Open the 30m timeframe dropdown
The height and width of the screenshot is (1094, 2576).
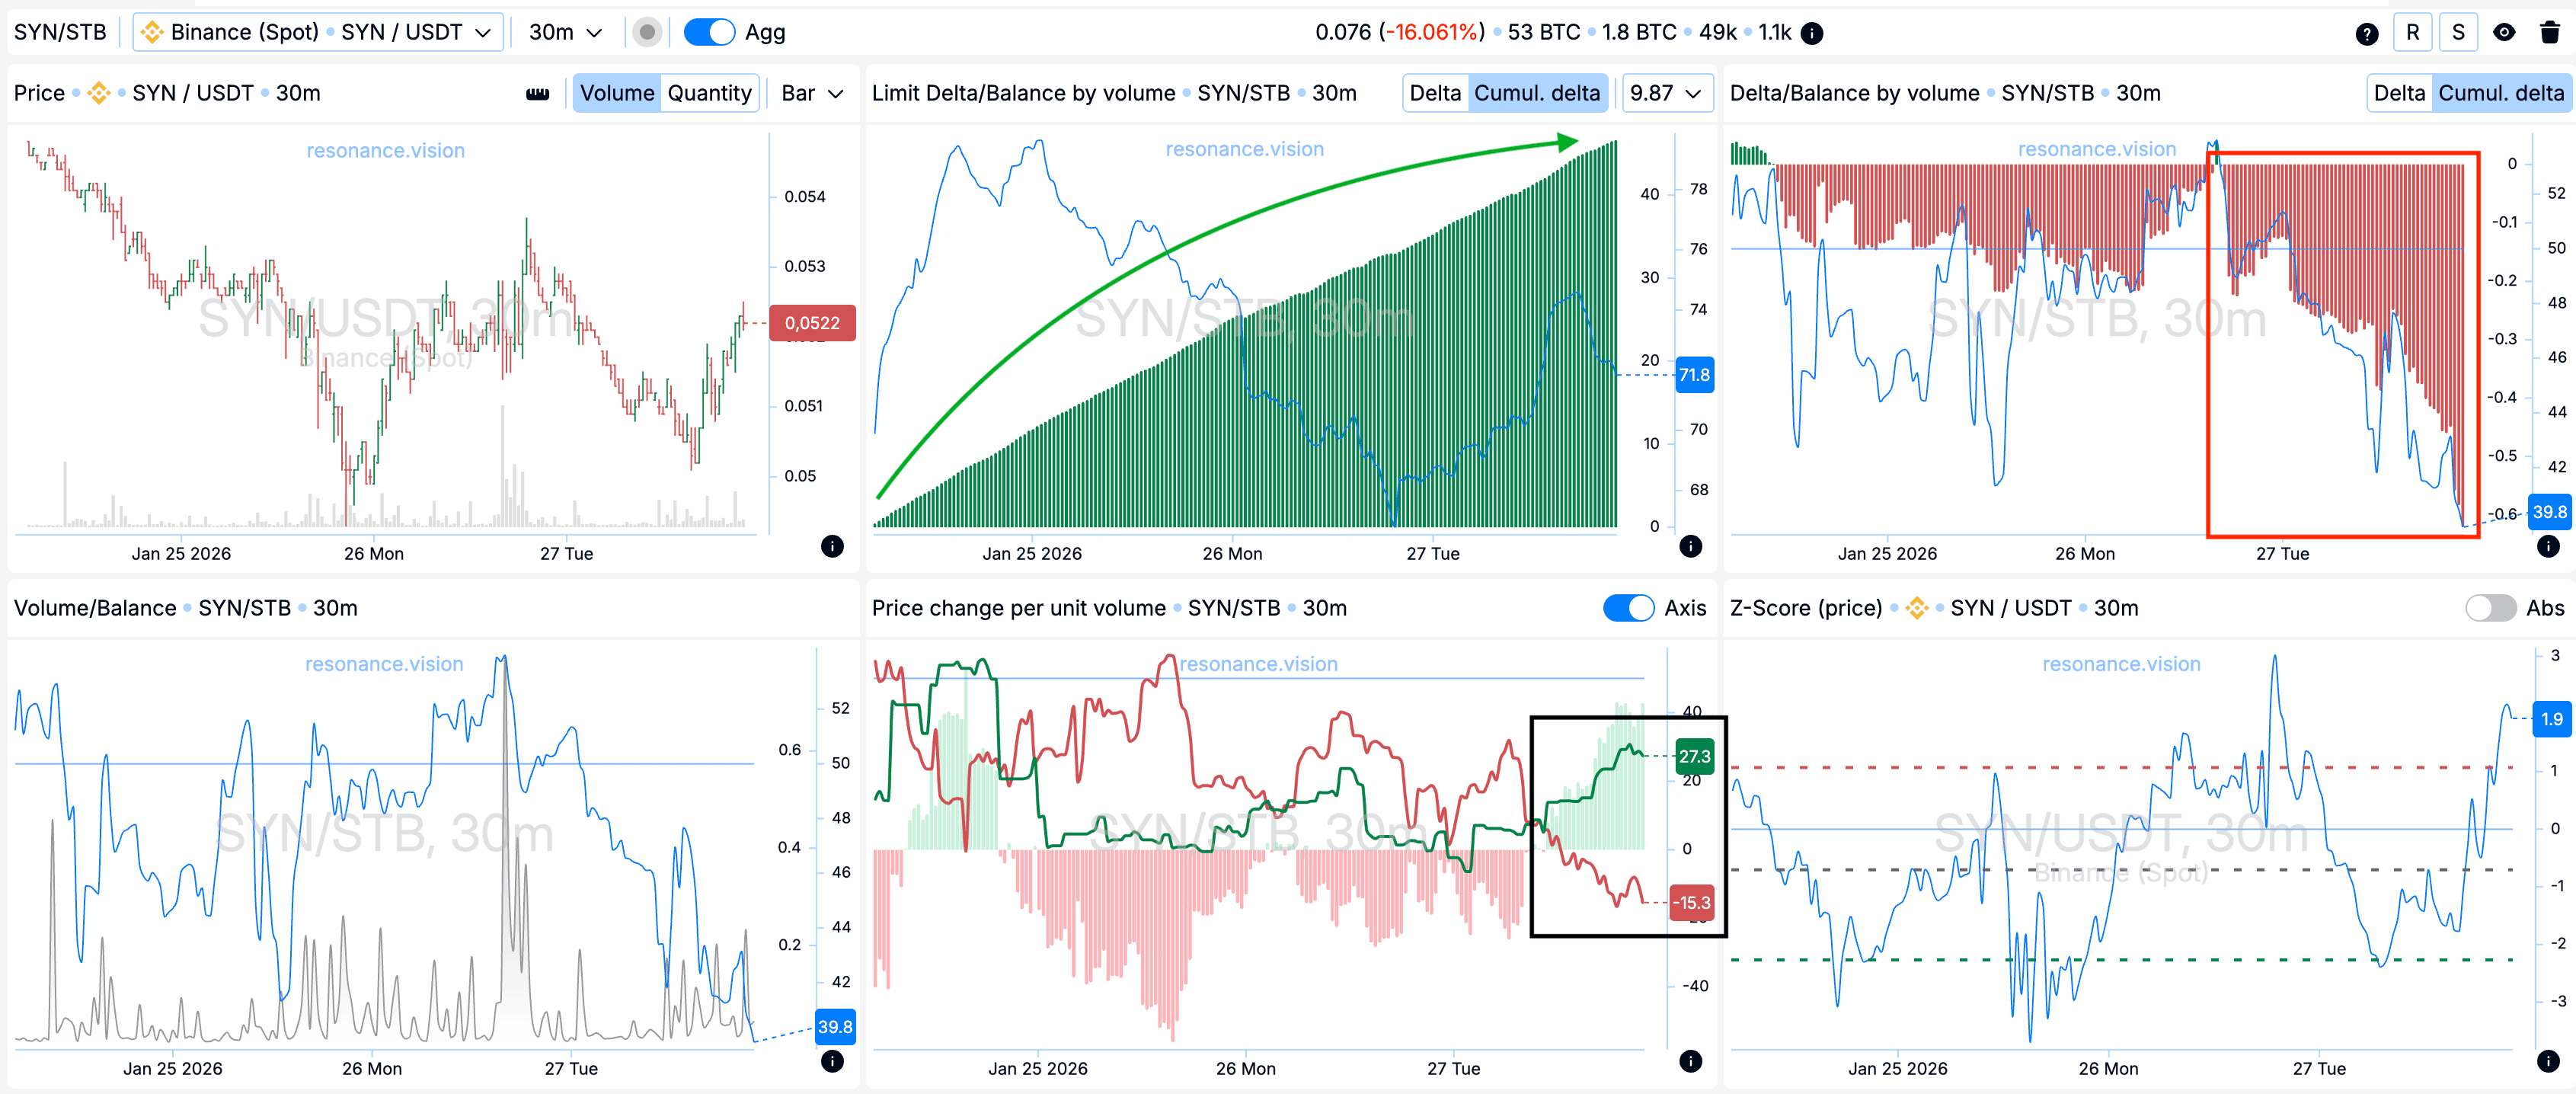tap(565, 33)
